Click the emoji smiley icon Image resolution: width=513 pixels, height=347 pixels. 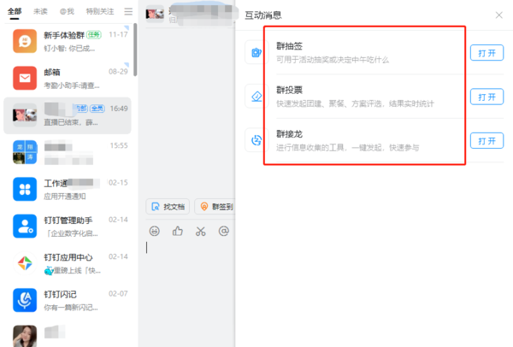[x=155, y=231]
